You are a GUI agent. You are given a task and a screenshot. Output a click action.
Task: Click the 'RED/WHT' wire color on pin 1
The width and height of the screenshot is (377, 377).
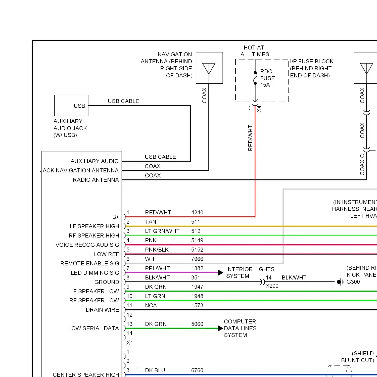tap(158, 212)
